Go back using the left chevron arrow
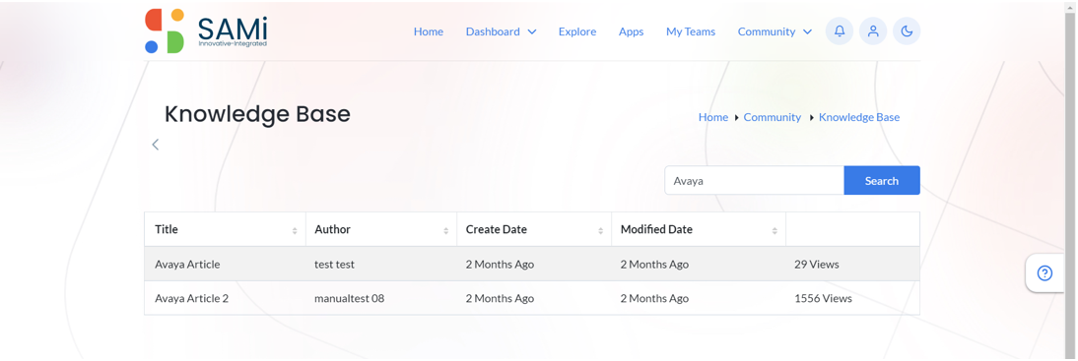1078x361 pixels. point(156,145)
